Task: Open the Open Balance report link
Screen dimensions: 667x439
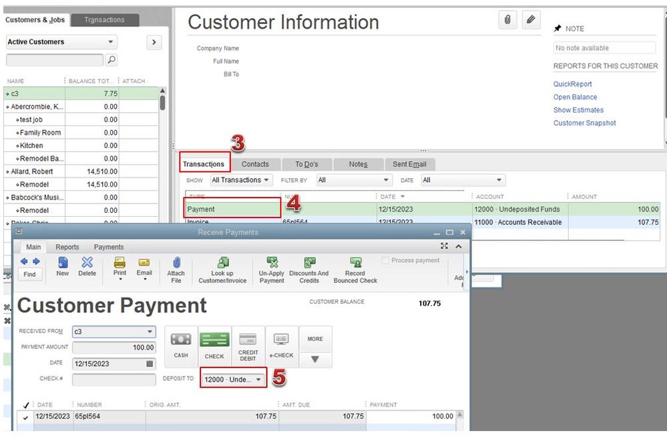Action: (x=575, y=97)
